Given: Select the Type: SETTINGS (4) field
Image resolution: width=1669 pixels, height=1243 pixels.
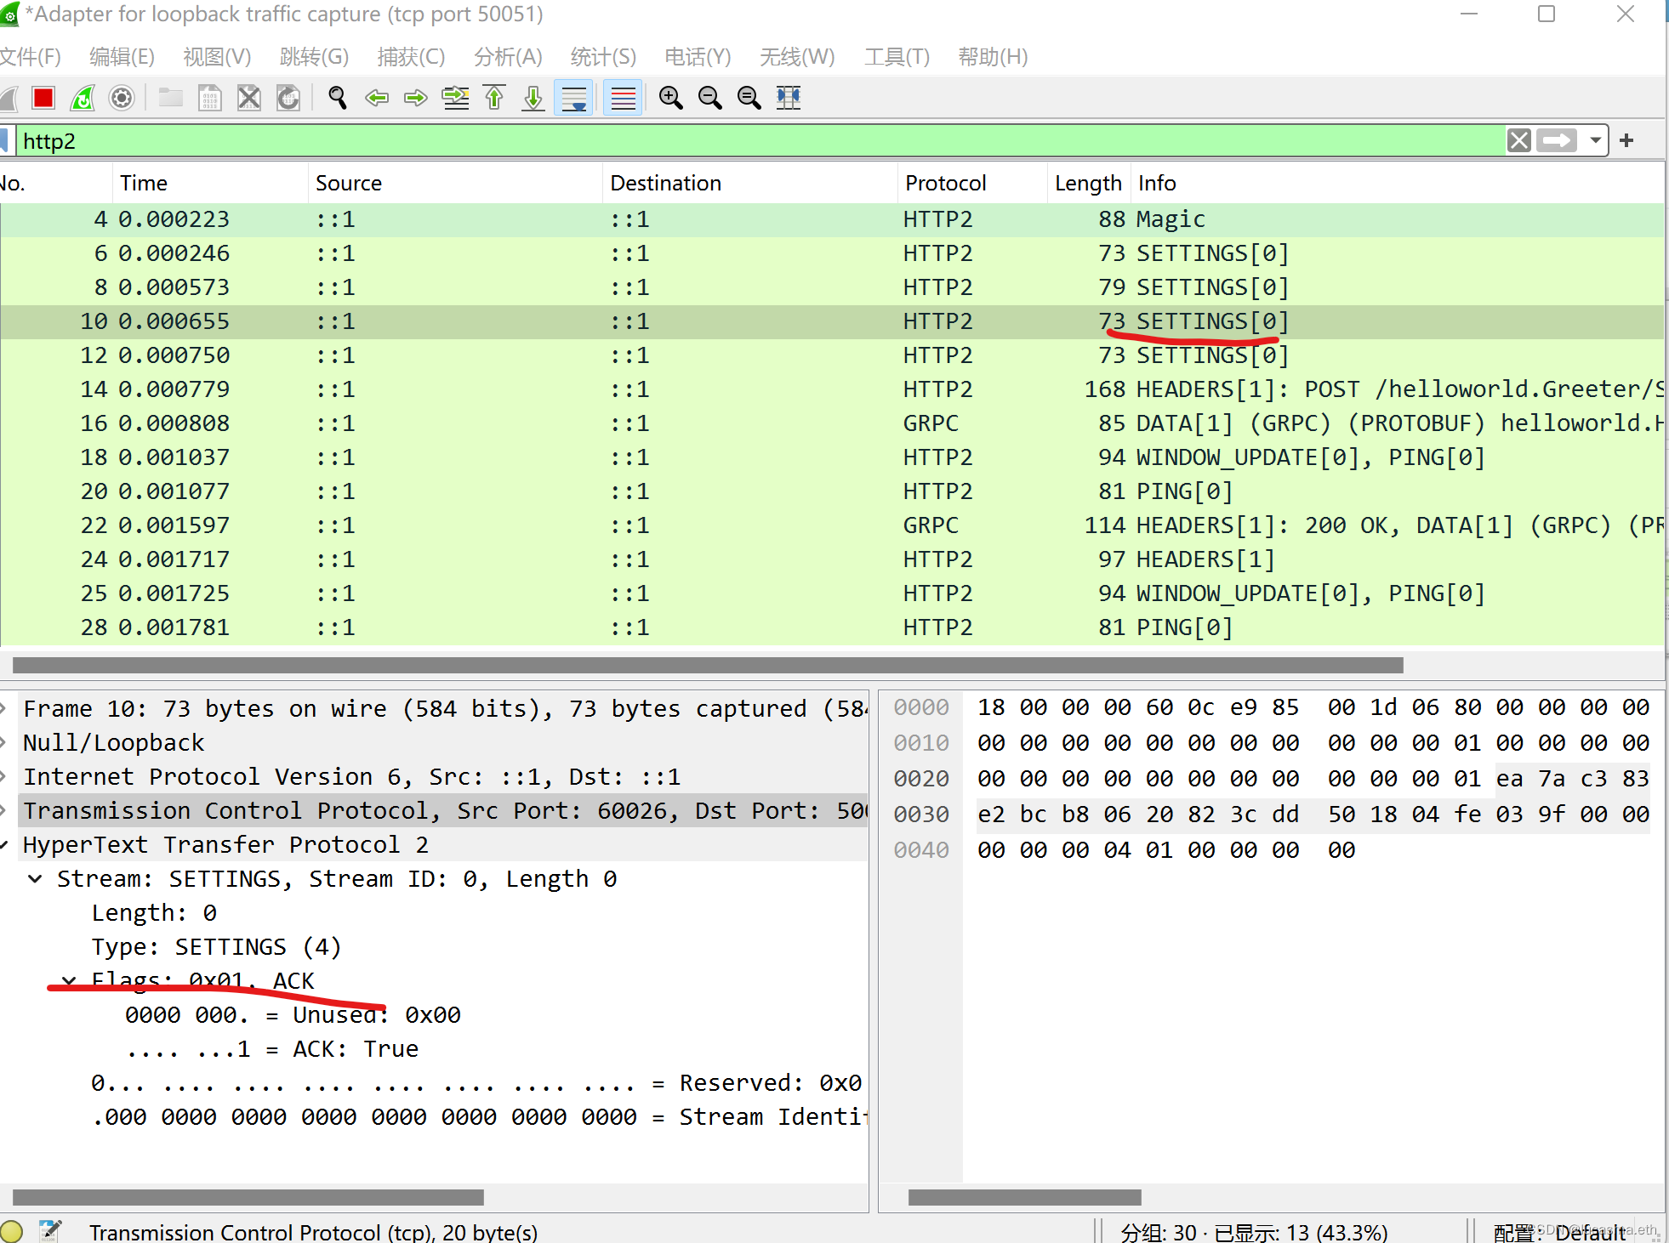Looking at the screenshot, I should click(x=216, y=946).
